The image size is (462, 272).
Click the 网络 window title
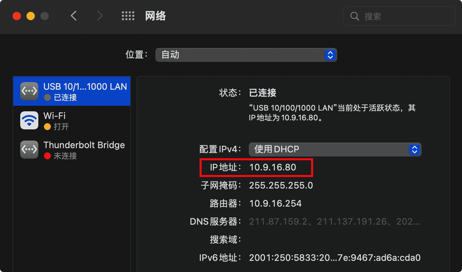(x=155, y=16)
